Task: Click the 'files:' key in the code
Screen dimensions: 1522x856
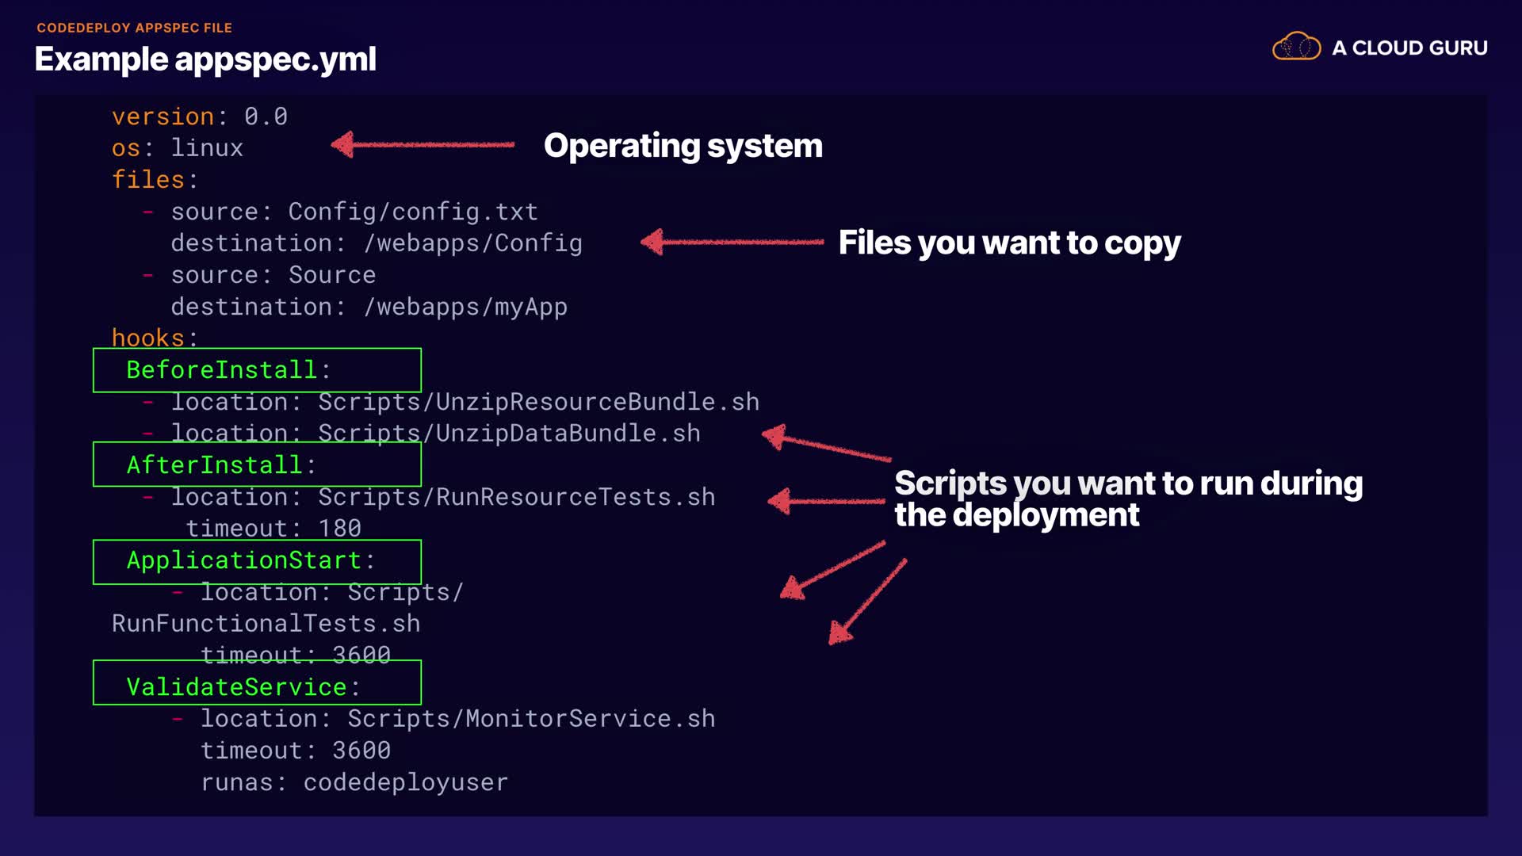Action: pos(154,180)
